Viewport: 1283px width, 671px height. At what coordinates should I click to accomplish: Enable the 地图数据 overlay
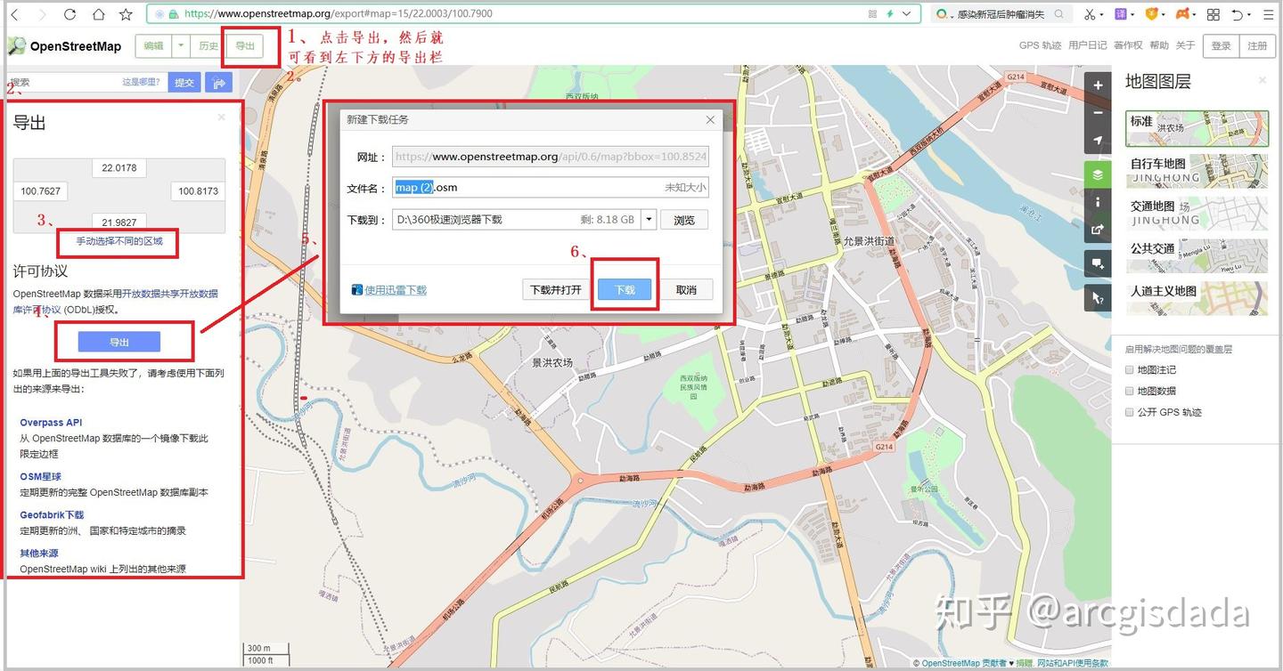[x=1129, y=391]
